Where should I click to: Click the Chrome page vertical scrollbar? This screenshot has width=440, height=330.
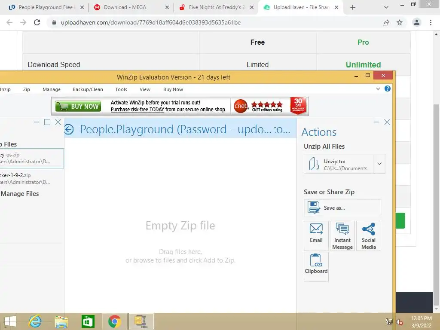click(x=437, y=205)
